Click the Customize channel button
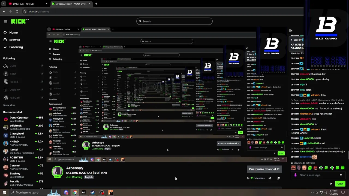This screenshot has width=349, height=196. coord(264,169)
